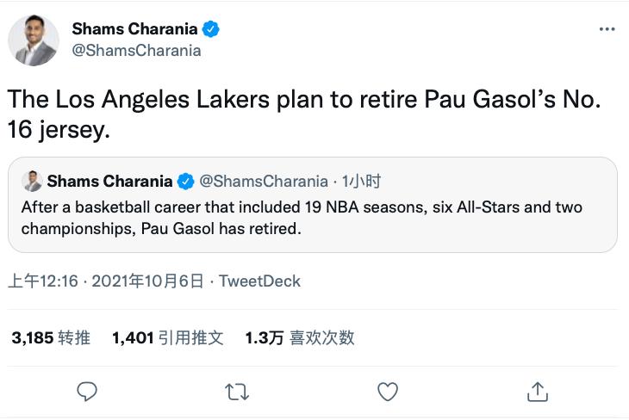Click the verified badge in quoted tweet
This screenshot has height=420, width=629.
[185, 182]
